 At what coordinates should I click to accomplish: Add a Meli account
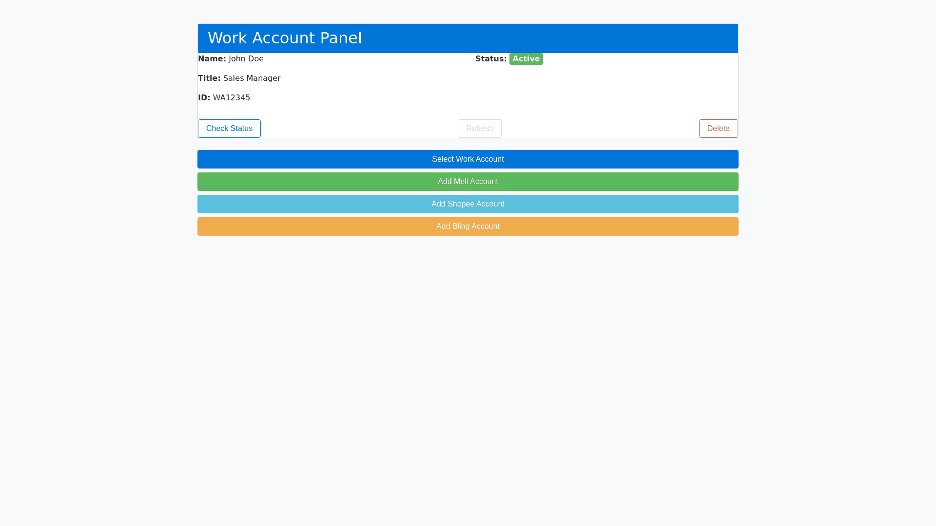468,182
